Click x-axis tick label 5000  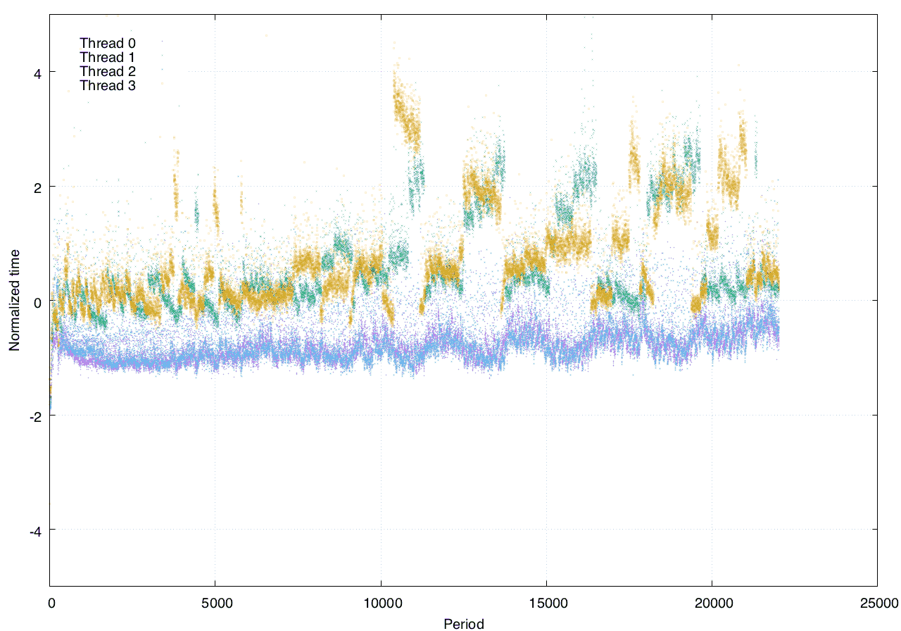pyautogui.click(x=215, y=604)
